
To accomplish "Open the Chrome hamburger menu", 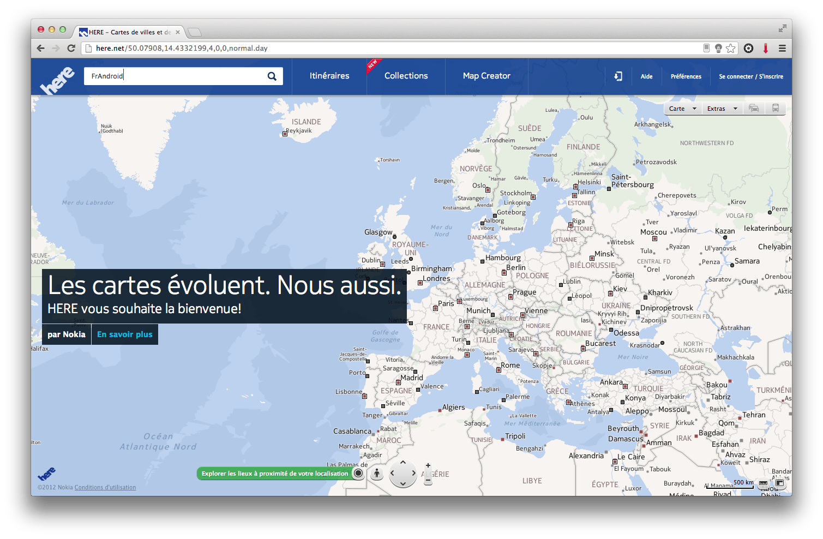I will tap(782, 48).
